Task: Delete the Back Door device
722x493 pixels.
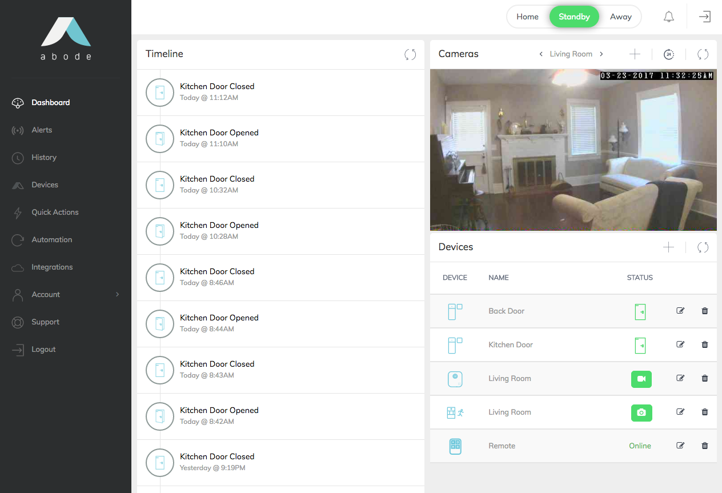Action: [x=705, y=311]
